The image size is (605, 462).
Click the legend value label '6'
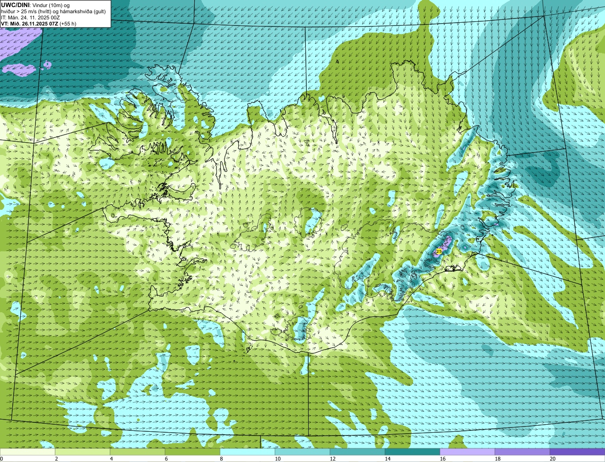click(166, 459)
